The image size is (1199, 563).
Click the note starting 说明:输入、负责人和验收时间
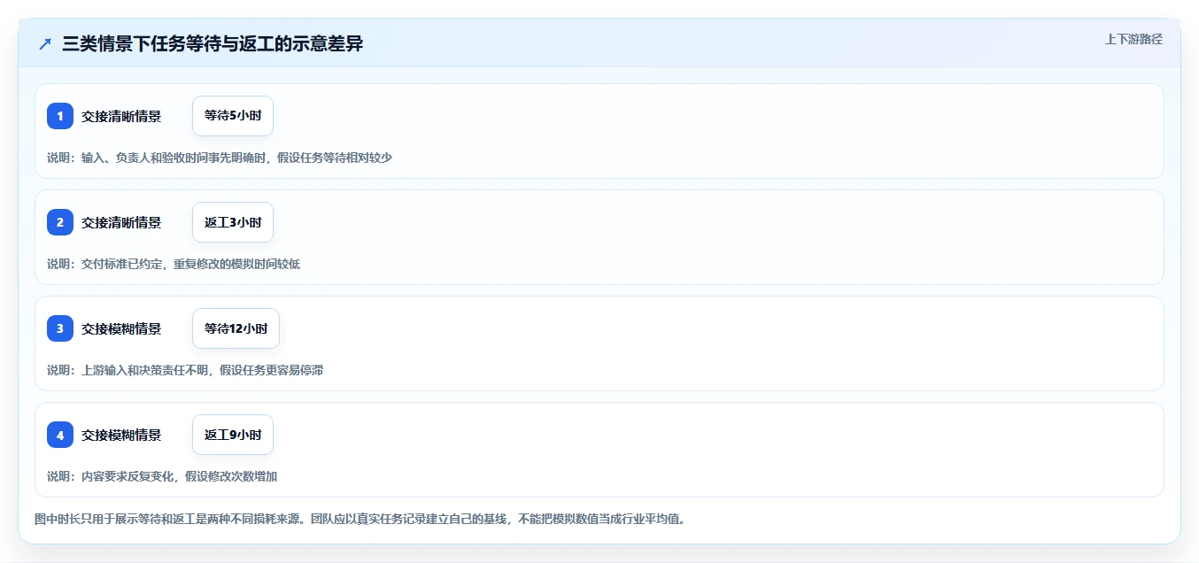coord(220,158)
